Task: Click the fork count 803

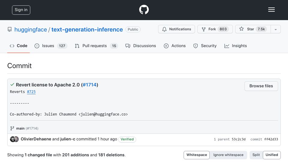Action: tap(223, 29)
